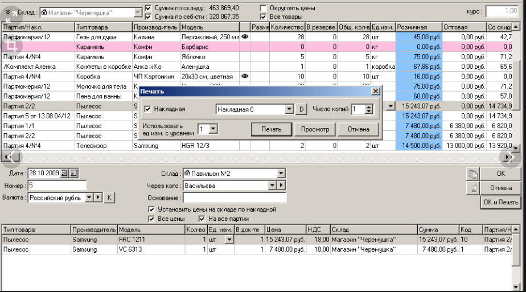
Task: Select the 'VC 6313' cell in the bottom table
Action: click(x=151, y=249)
